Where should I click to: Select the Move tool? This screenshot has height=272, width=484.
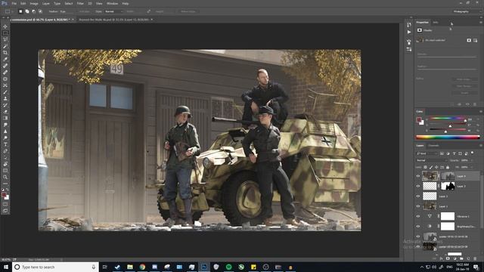pos(5,26)
